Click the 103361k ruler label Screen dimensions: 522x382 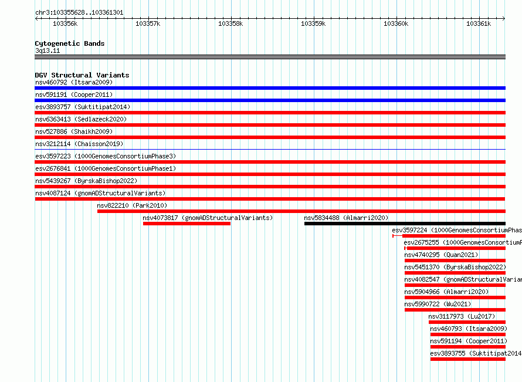pyautogui.click(x=479, y=23)
